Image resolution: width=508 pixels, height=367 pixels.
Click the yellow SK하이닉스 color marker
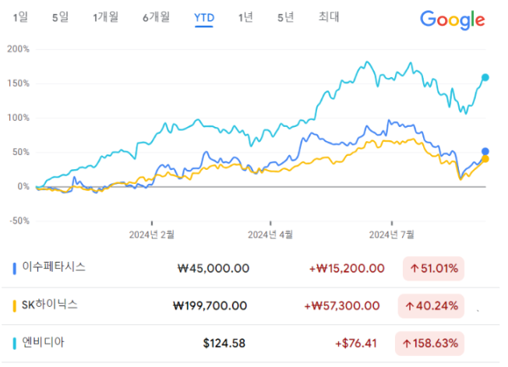(x=14, y=305)
